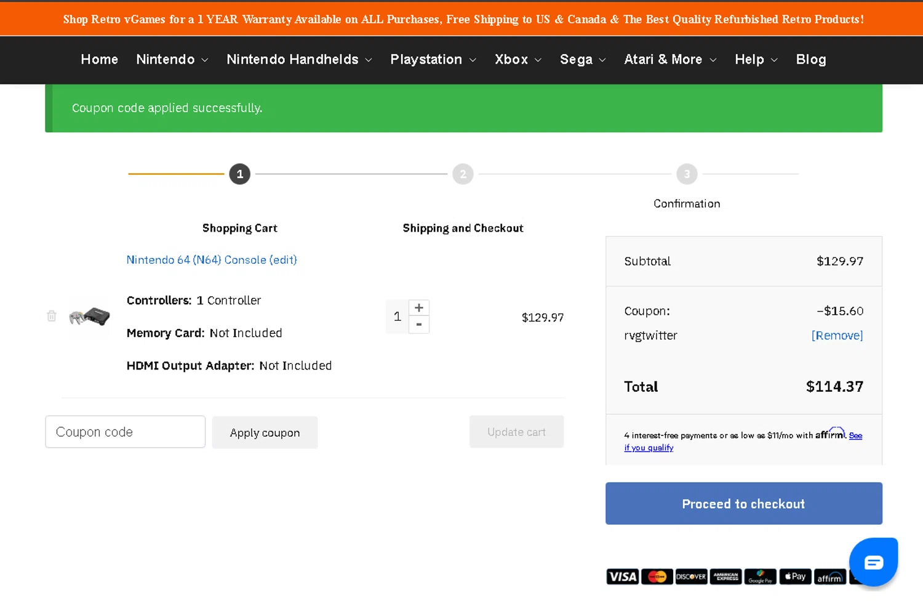Expand the Nintendo dropdown menu

point(172,60)
